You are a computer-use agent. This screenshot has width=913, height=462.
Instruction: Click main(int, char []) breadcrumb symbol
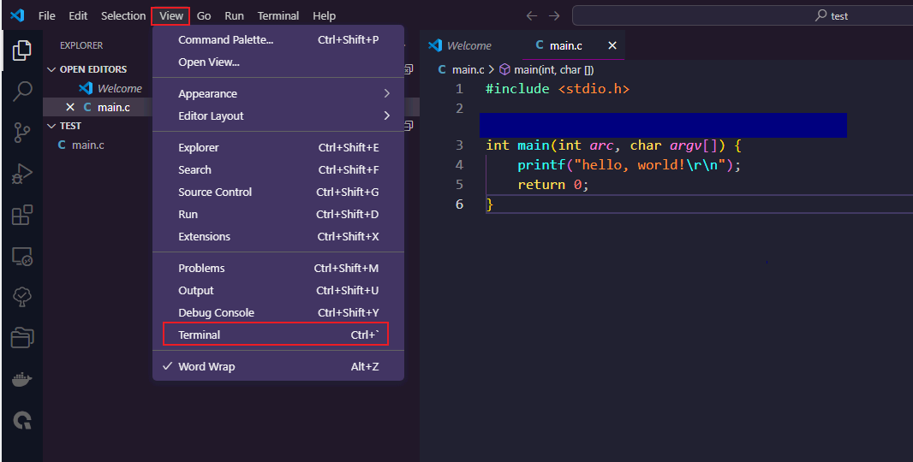point(554,70)
